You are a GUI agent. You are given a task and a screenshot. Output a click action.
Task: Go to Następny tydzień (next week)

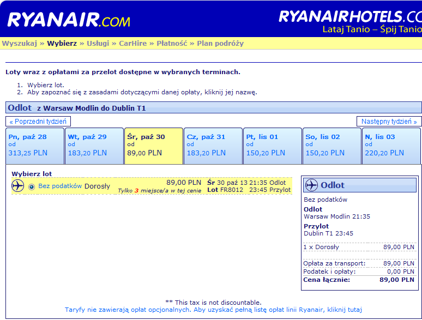(x=389, y=122)
